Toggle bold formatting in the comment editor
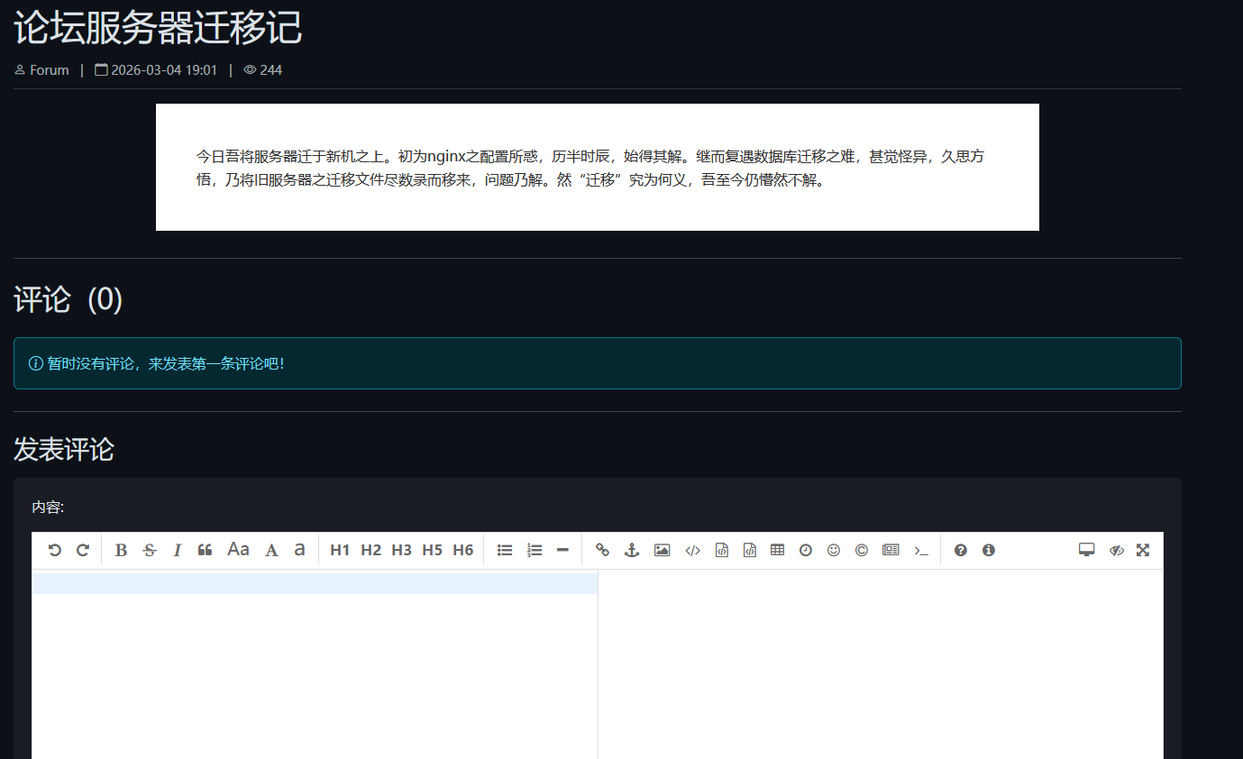The height and width of the screenshot is (759, 1243). pyautogui.click(x=121, y=550)
